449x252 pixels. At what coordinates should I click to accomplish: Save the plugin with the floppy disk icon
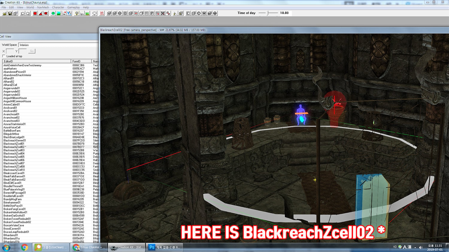coord(10,13)
